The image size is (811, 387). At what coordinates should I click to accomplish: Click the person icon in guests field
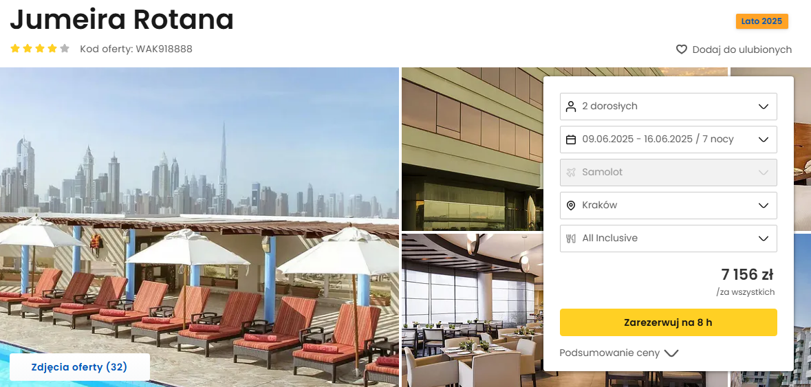point(571,107)
